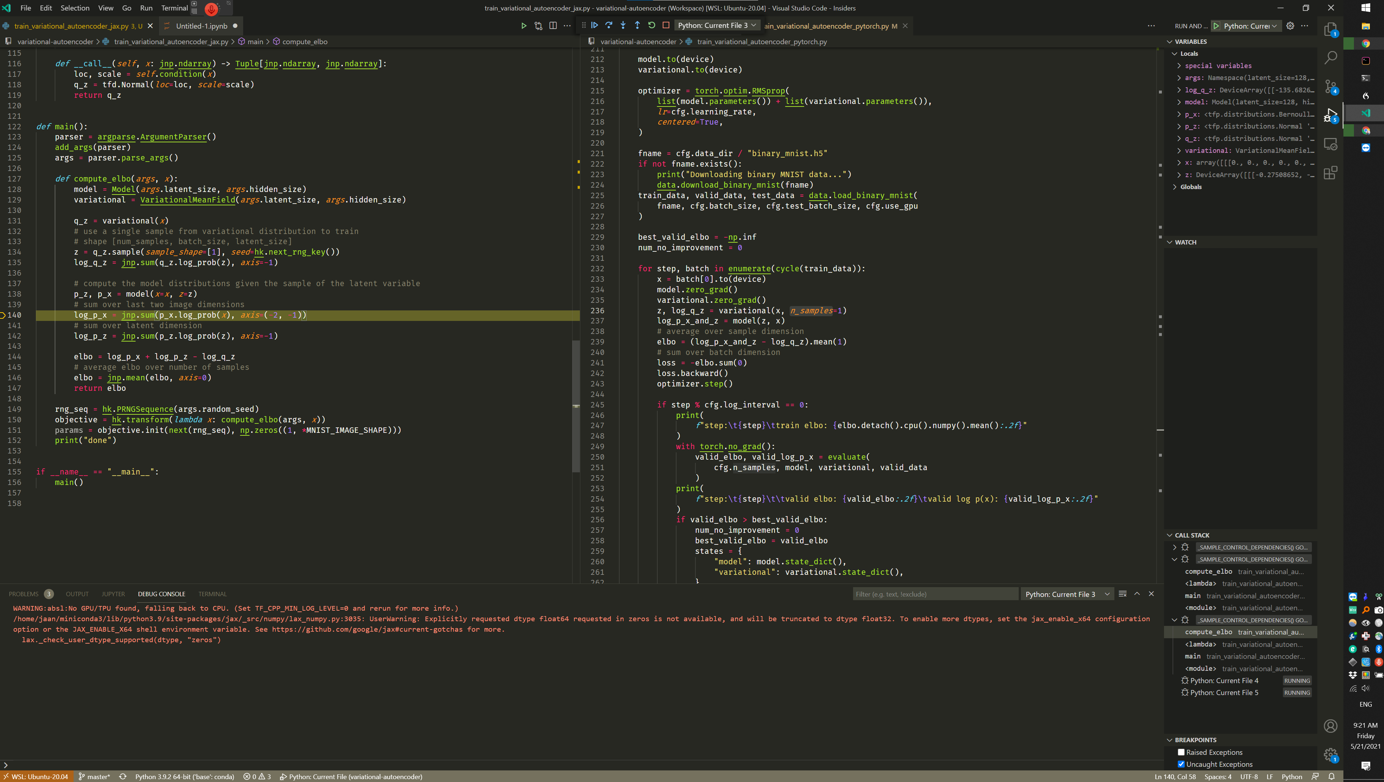Click the debug console filter input field
Image resolution: width=1384 pixels, height=782 pixels.
click(935, 594)
